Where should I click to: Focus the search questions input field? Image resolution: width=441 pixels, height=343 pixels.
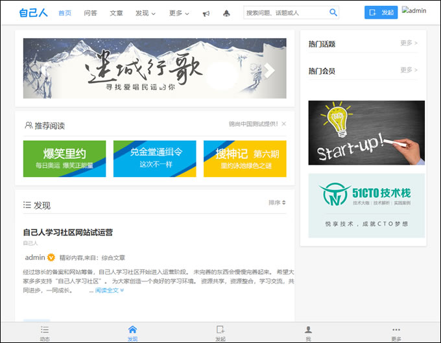pyautogui.click(x=285, y=12)
